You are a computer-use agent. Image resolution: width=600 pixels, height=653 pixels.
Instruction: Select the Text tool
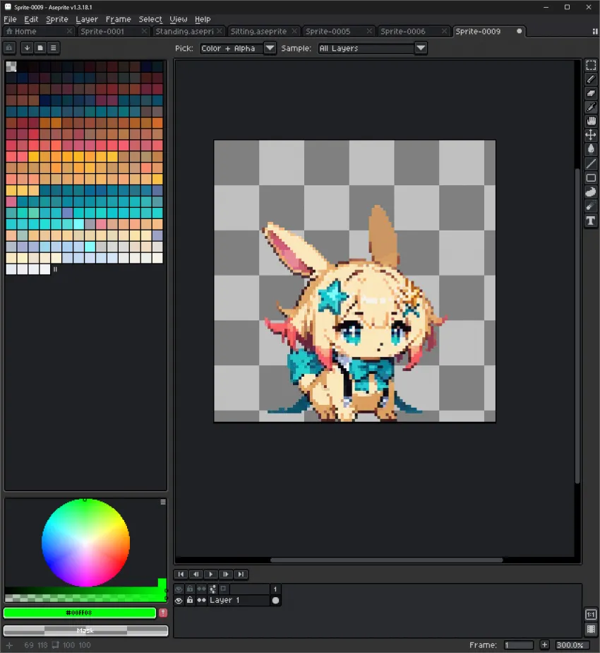pyautogui.click(x=591, y=220)
